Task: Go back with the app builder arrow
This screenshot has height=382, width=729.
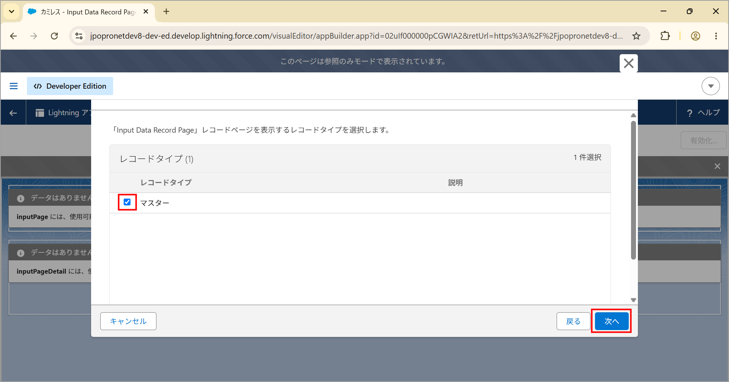Action: pos(13,113)
